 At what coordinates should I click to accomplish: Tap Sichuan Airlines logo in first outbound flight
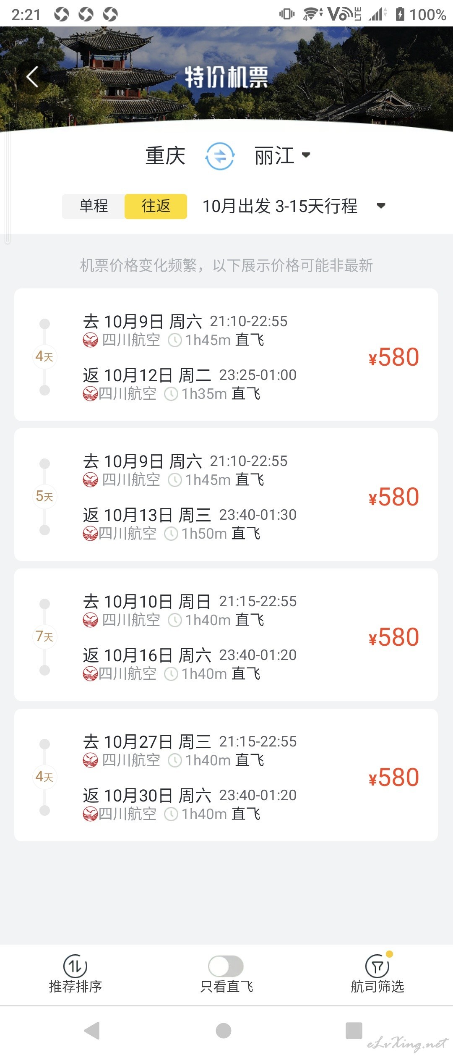point(90,340)
